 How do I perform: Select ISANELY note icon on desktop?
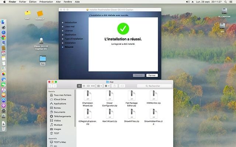[40, 15]
